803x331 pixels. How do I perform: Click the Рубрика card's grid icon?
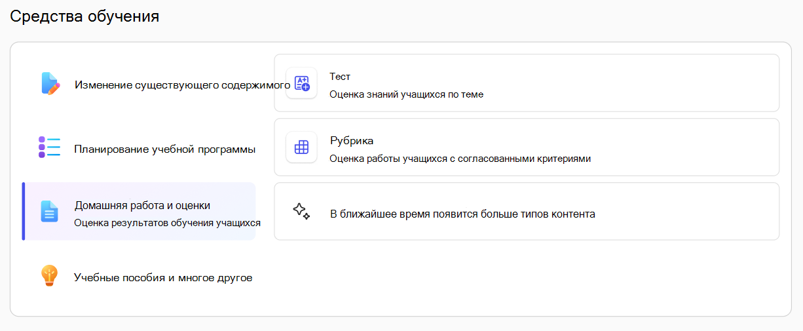(301, 147)
